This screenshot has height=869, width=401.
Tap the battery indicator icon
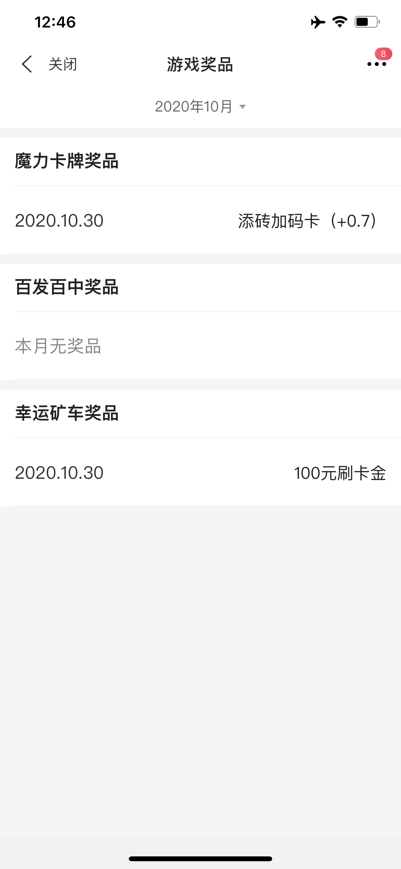click(x=367, y=22)
